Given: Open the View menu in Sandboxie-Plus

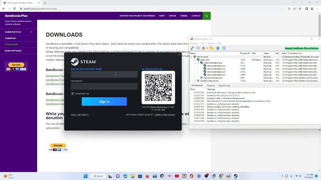Looking at the screenshot, I should [203, 43].
